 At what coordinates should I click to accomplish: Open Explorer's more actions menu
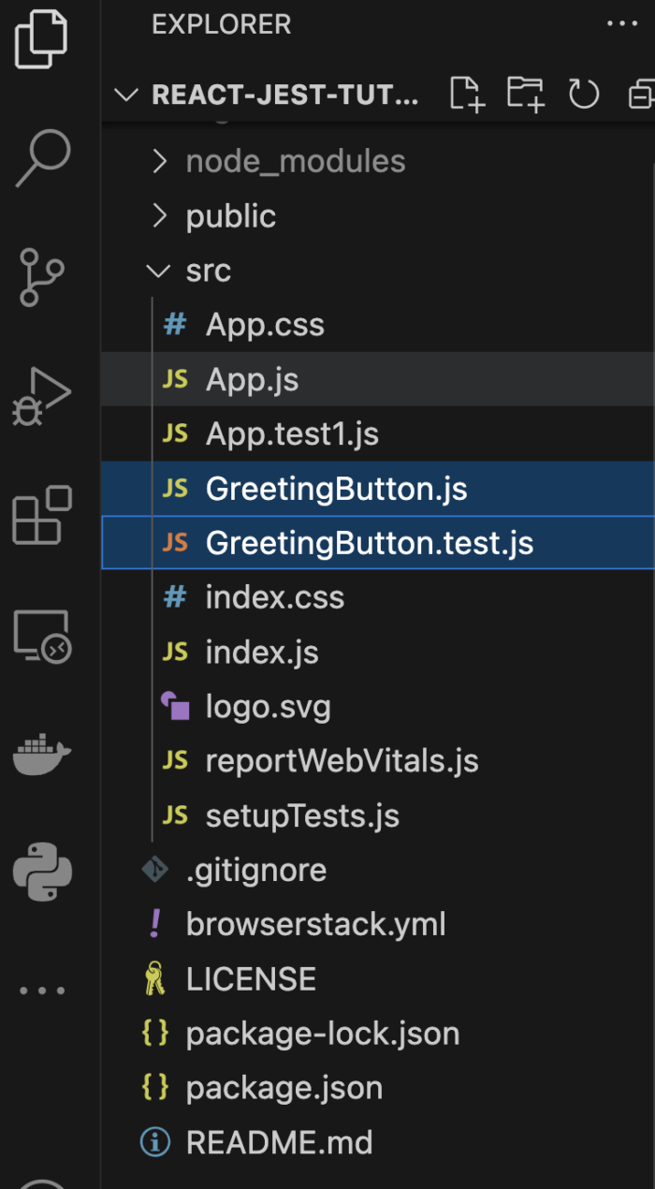tap(622, 23)
